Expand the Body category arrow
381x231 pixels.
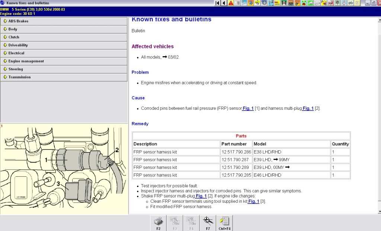6,29
